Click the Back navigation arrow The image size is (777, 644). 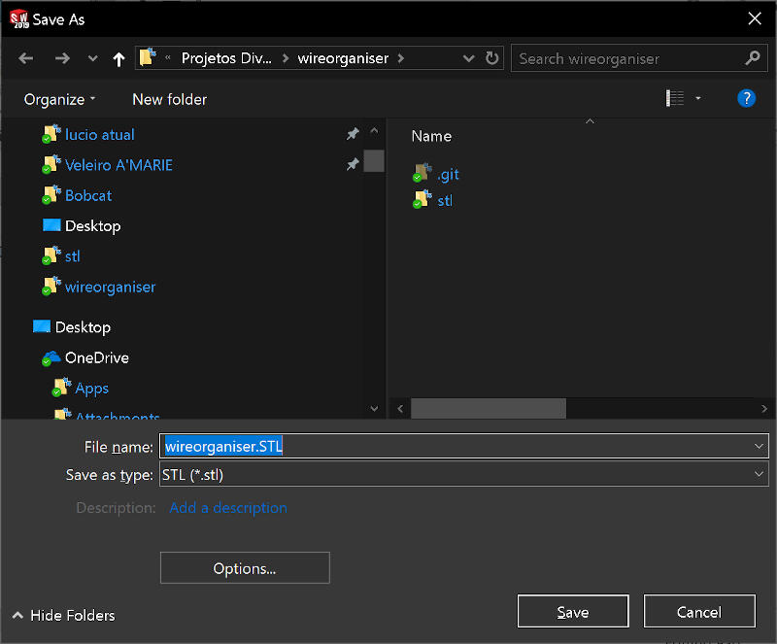(x=26, y=58)
